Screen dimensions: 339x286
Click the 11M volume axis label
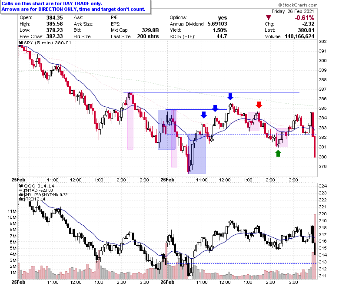point(12,211)
